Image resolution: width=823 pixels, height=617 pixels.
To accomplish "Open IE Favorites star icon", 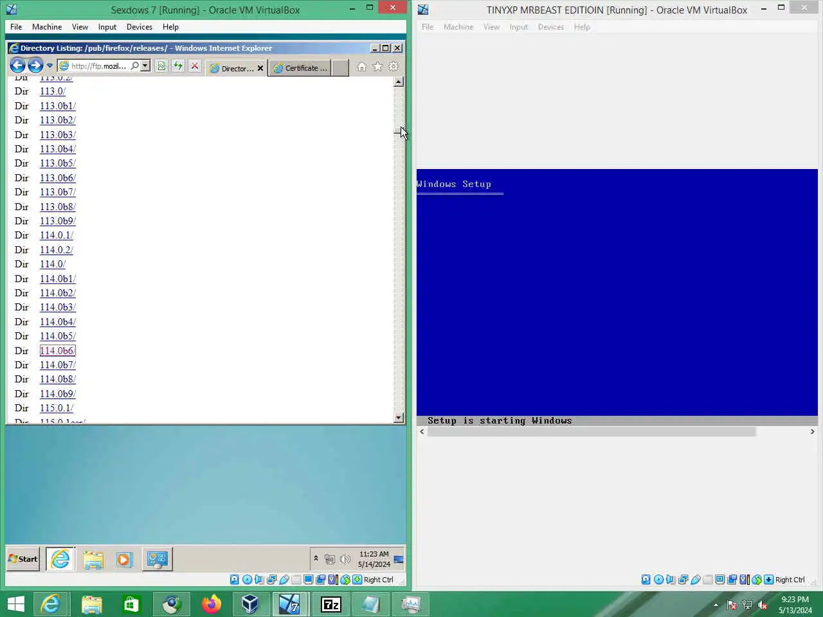I will click(x=377, y=67).
